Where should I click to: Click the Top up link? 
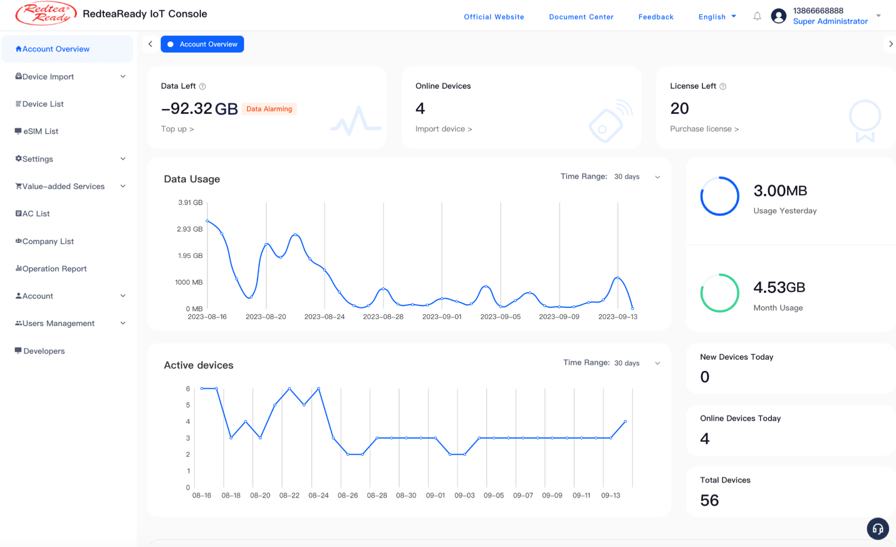point(177,129)
